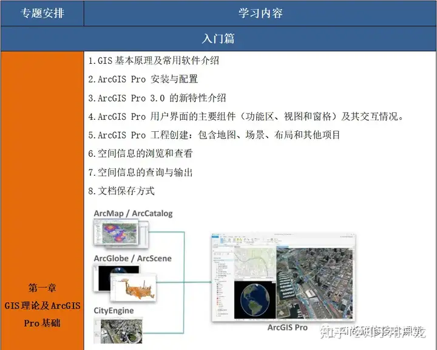Select line 6.空间信息的浏览和查看
Viewport: 437px width, 350px height.
point(140,154)
